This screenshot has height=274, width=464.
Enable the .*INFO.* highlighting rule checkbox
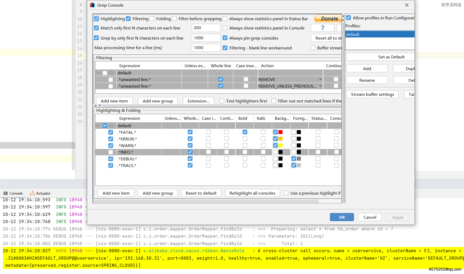tap(111, 152)
